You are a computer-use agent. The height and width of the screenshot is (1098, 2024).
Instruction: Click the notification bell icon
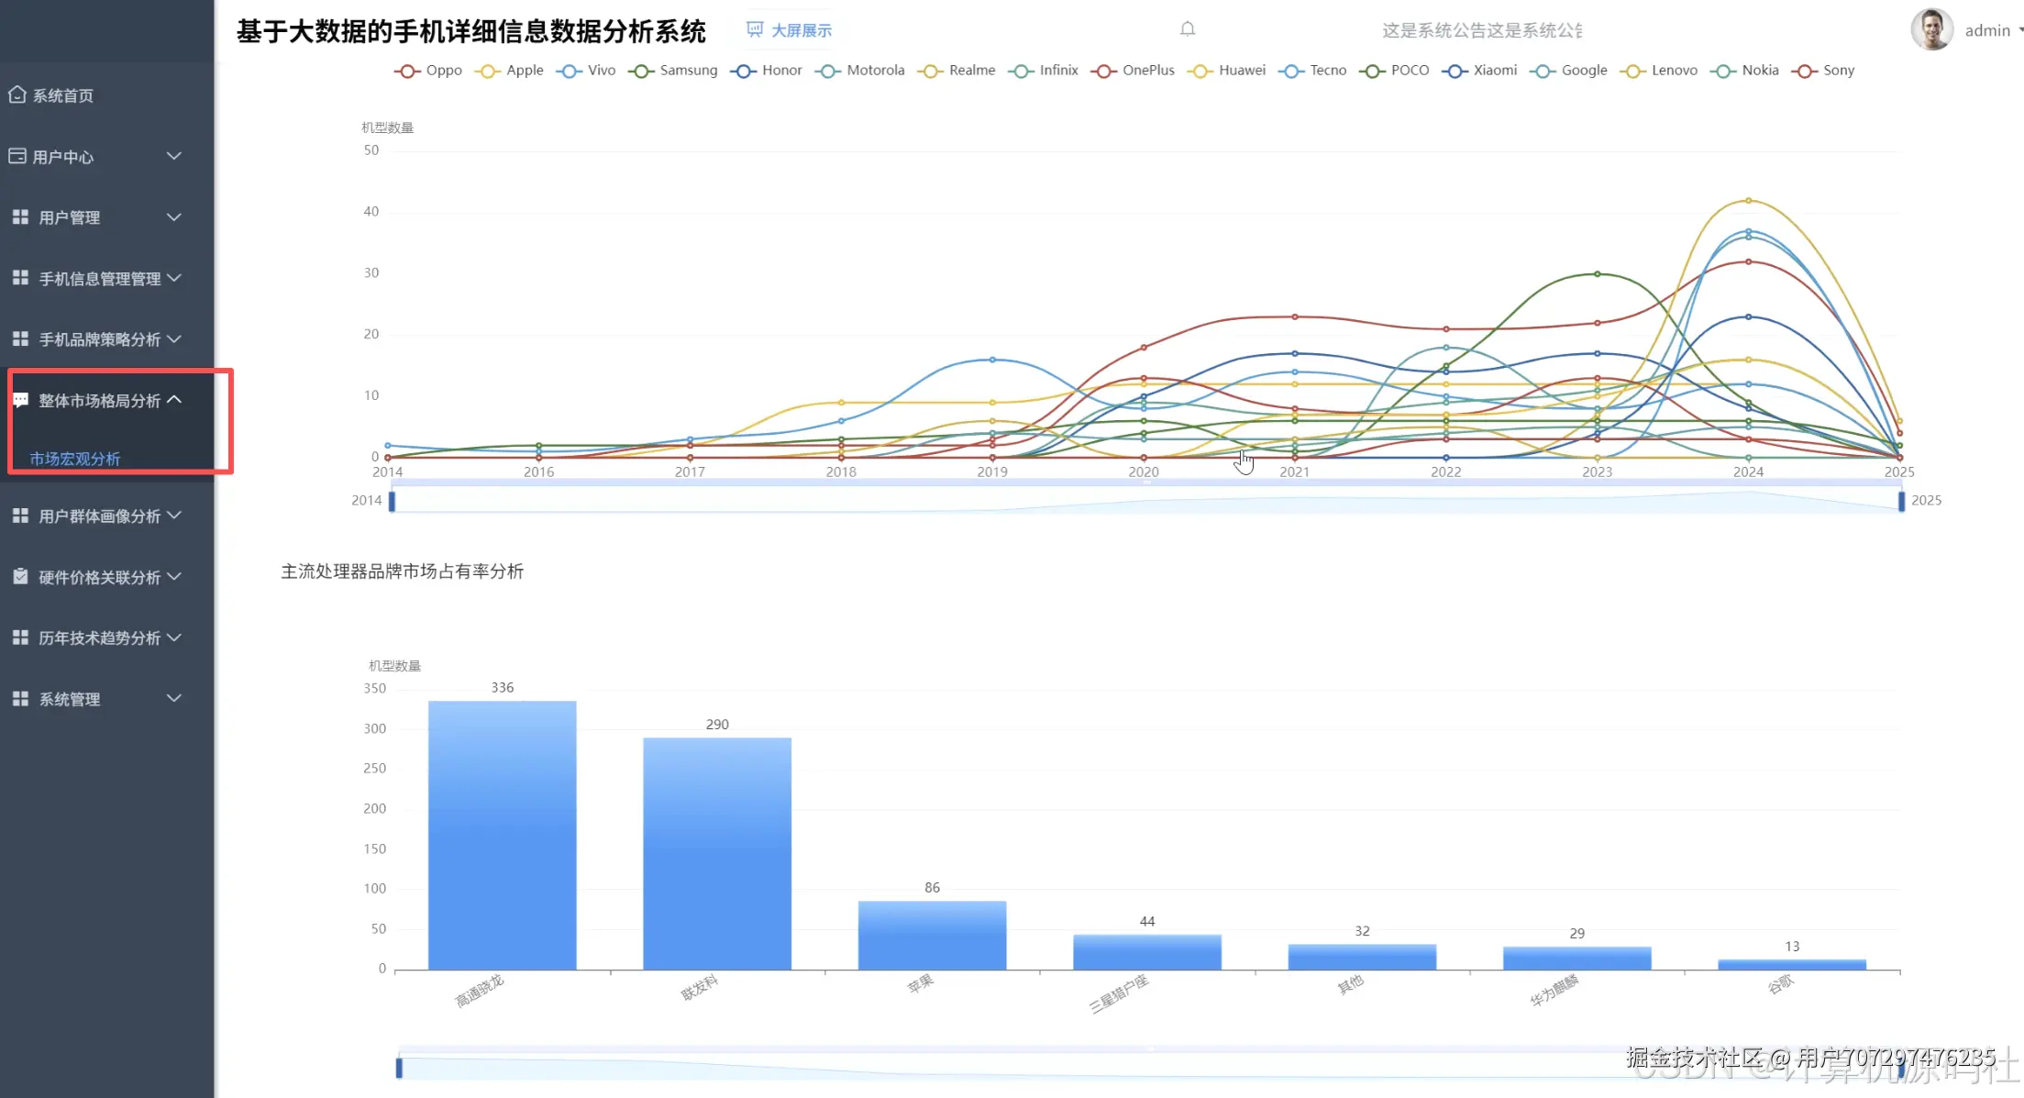click(x=1188, y=29)
